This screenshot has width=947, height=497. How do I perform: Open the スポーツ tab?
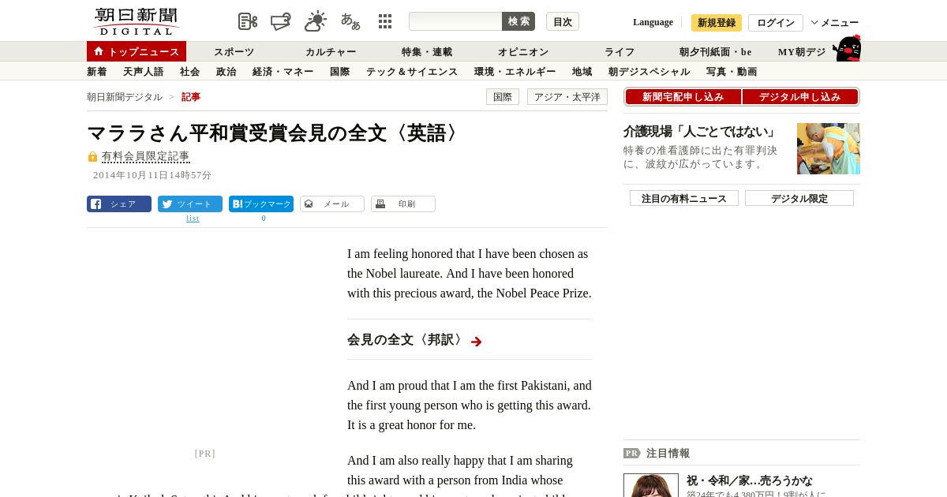[x=234, y=52]
